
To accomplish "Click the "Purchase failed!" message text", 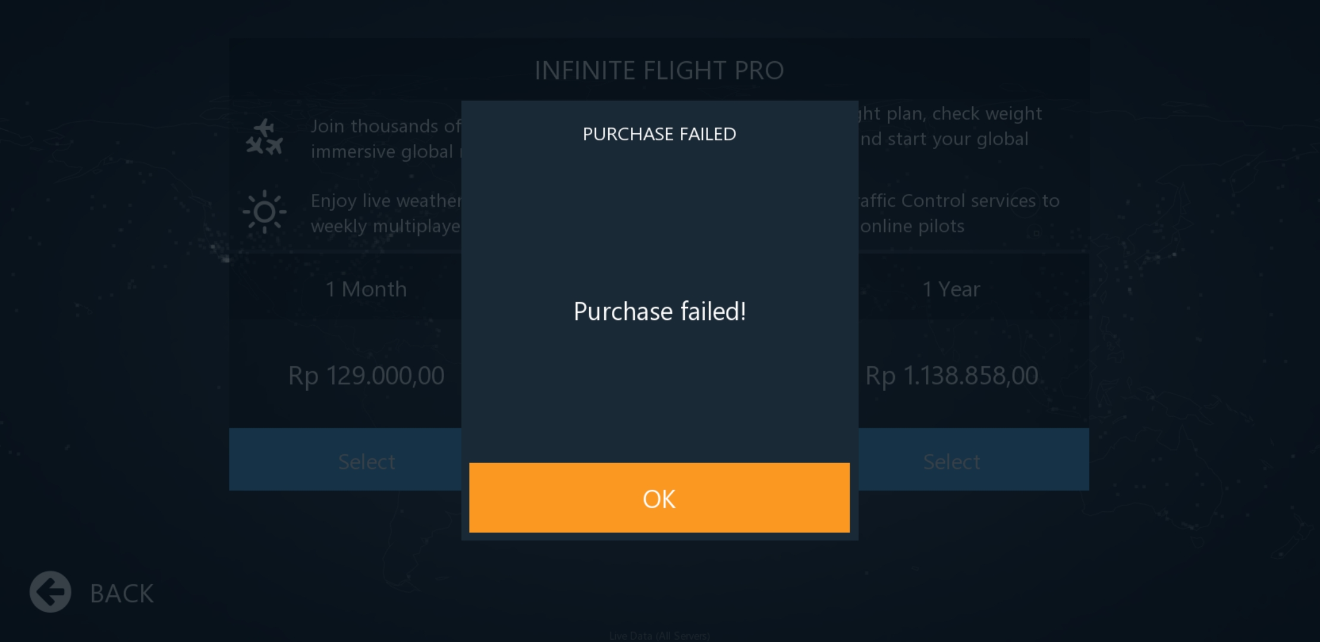I will coord(659,311).
